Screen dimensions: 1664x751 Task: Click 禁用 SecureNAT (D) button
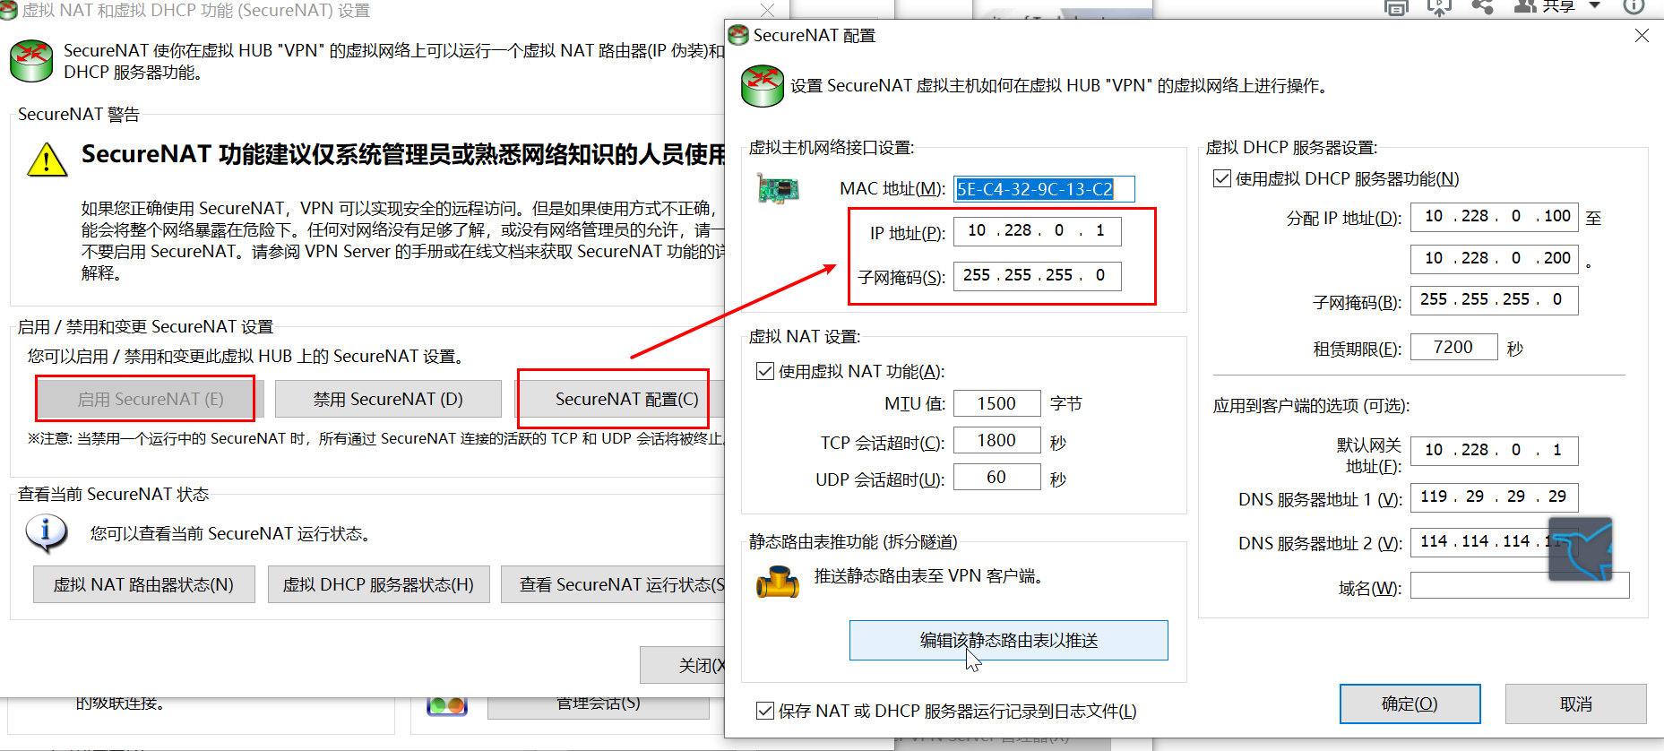tap(388, 400)
